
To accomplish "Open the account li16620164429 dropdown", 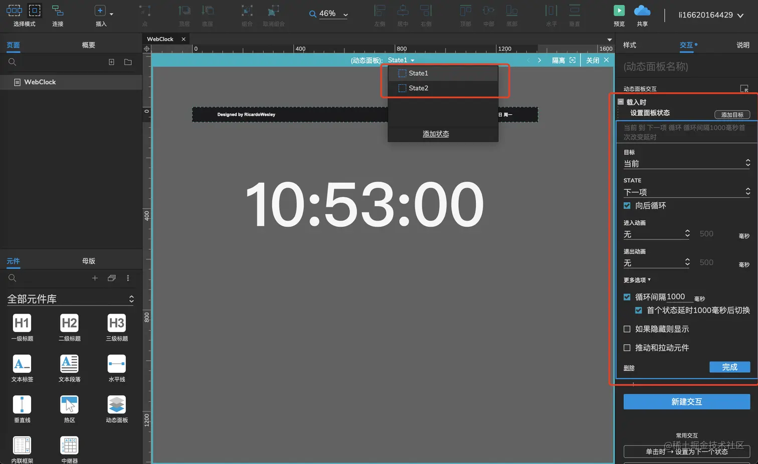I will [711, 15].
